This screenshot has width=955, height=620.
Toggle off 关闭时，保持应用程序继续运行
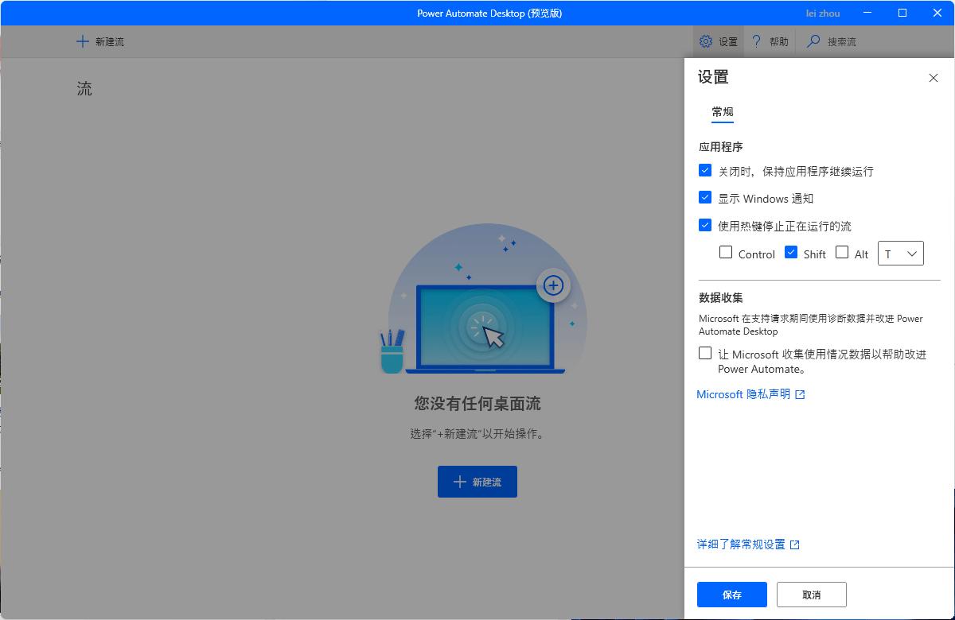tap(704, 169)
